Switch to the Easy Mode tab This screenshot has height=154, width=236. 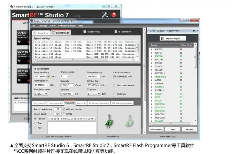[x=41, y=33]
